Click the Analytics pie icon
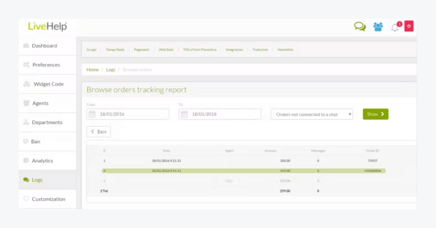The width and height of the screenshot is (436, 228). point(26,161)
